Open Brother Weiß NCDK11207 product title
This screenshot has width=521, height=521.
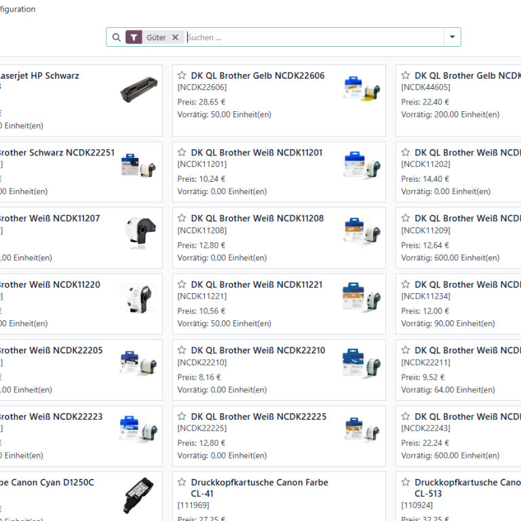click(50, 218)
